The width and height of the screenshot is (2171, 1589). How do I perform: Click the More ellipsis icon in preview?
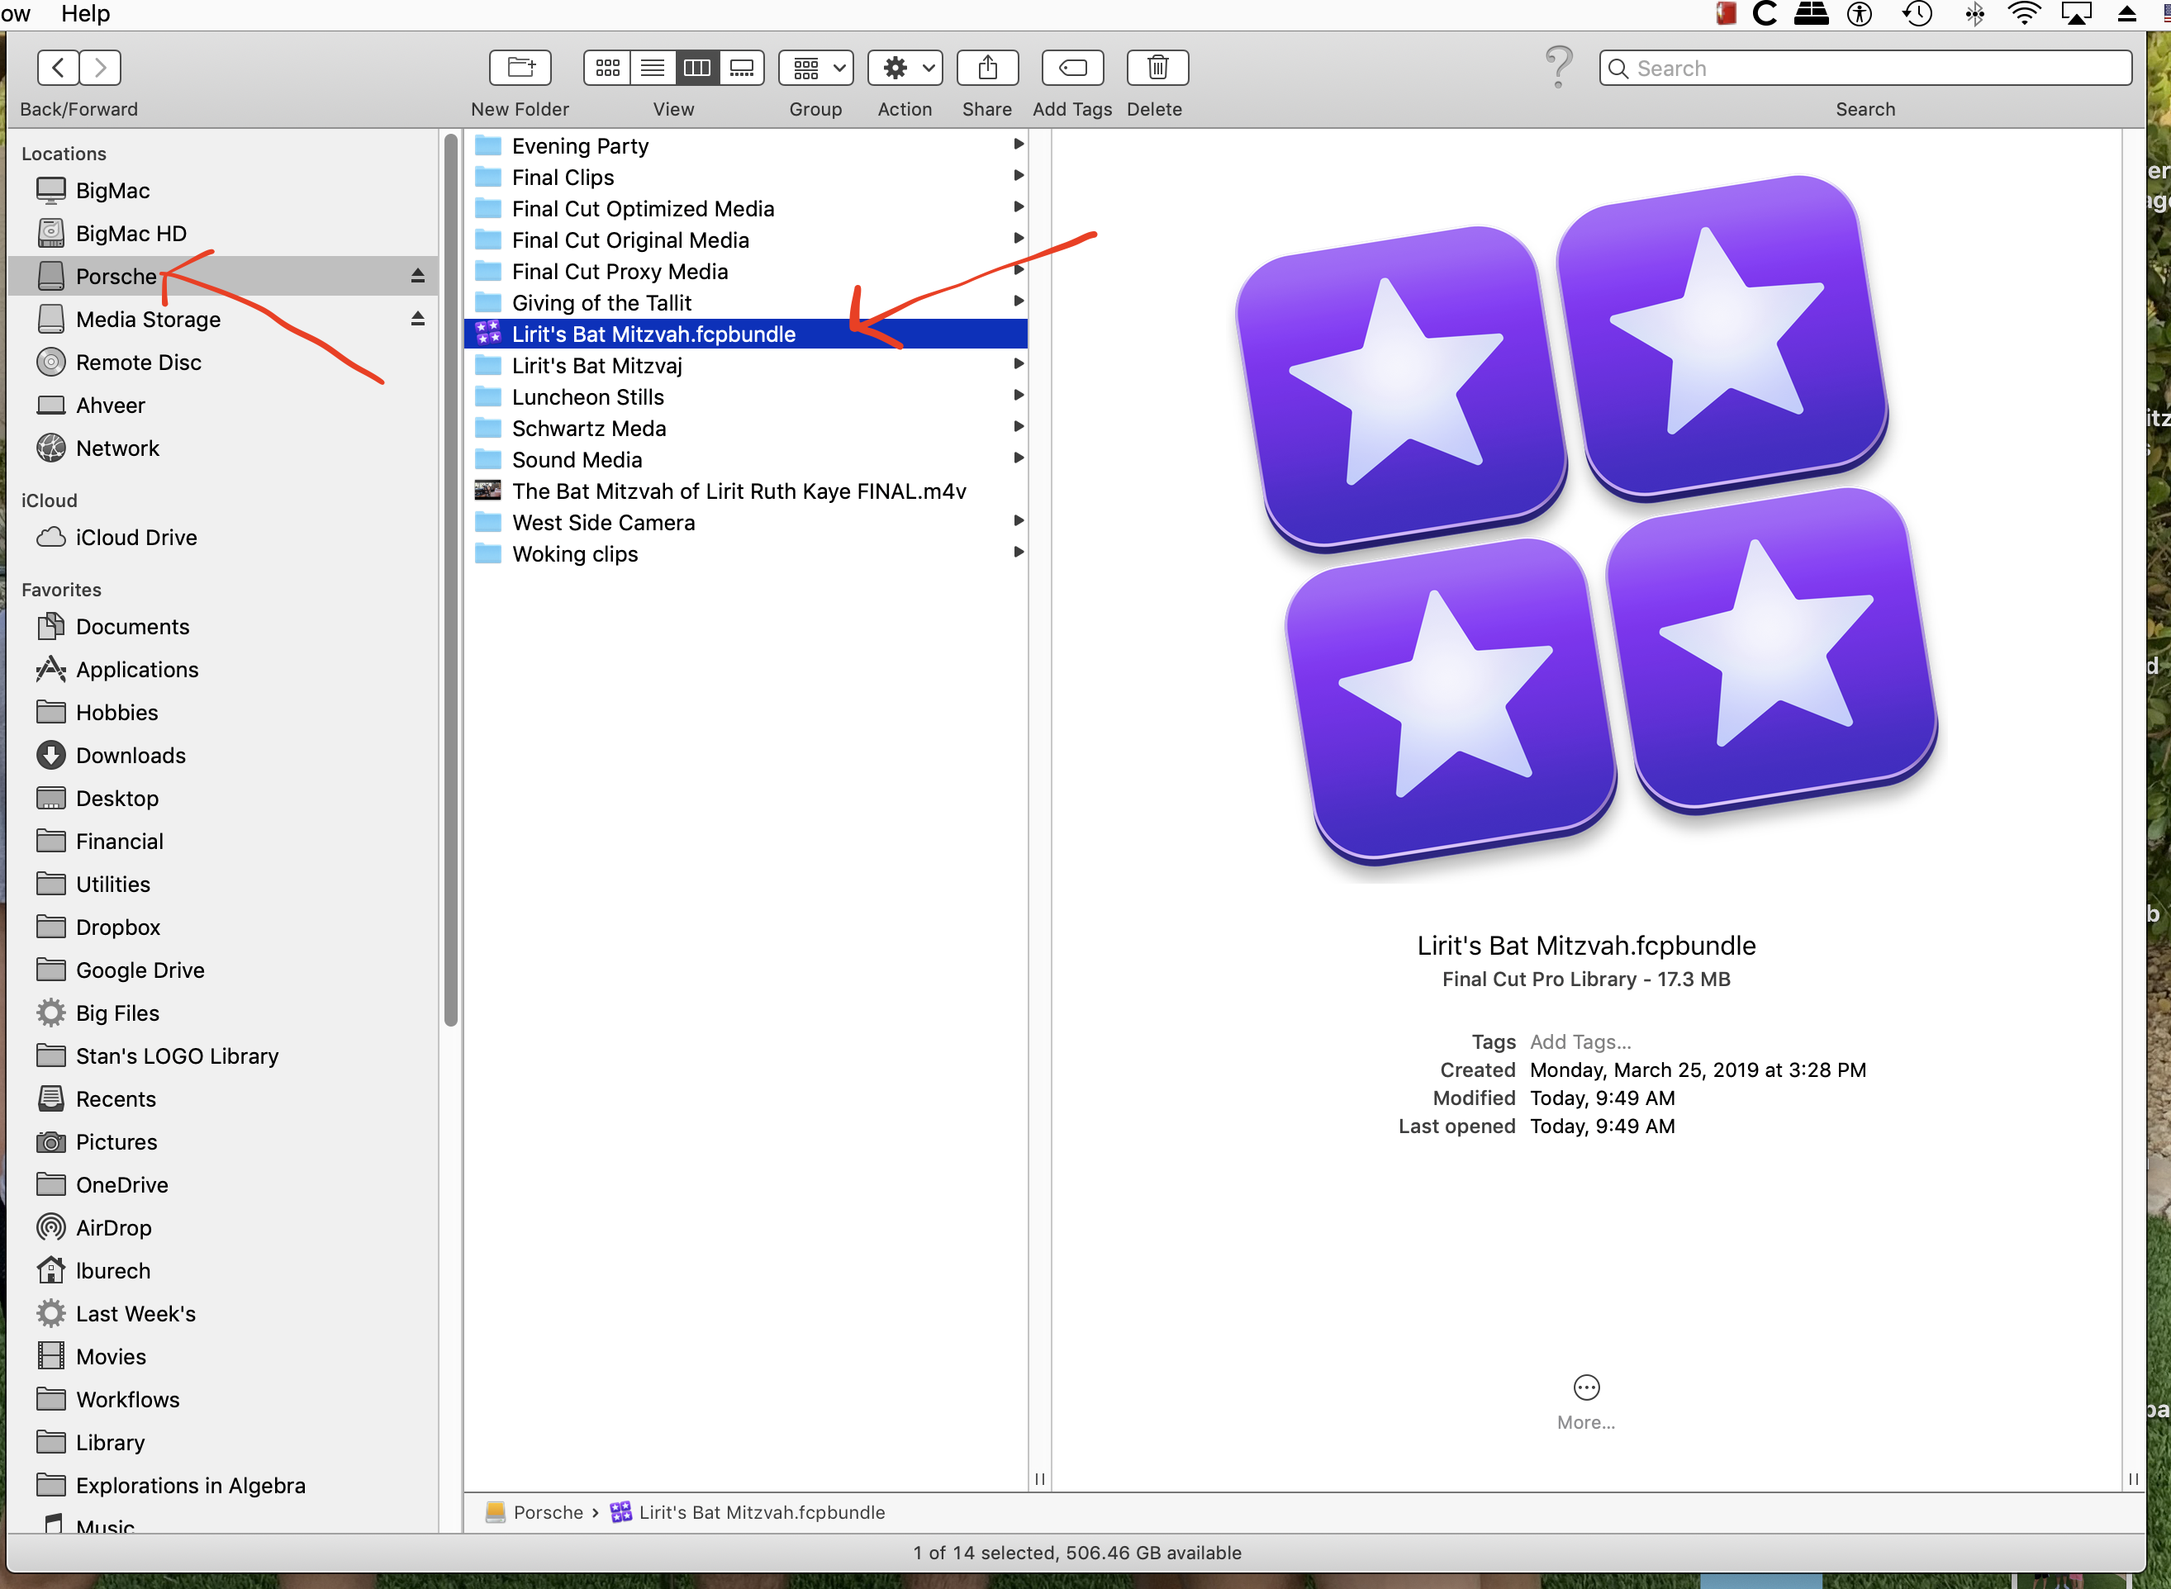coord(1585,1387)
